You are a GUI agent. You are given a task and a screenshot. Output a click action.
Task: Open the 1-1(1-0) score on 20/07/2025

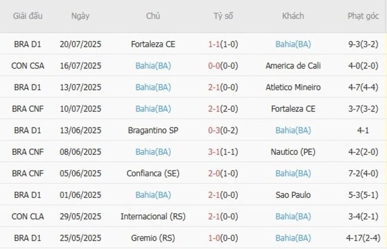(223, 44)
